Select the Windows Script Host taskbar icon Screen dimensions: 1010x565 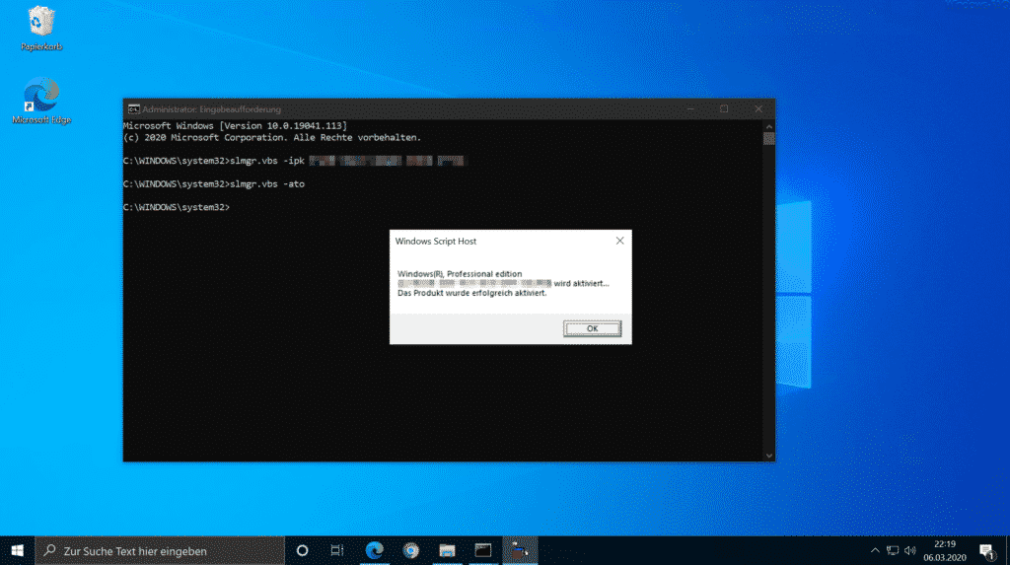pyautogui.click(x=520, y=551)
